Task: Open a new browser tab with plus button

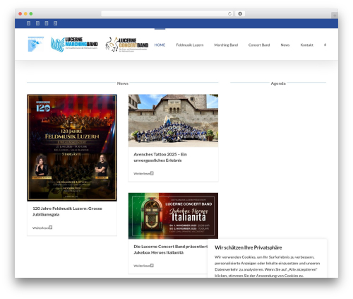Action: point(335,16)
